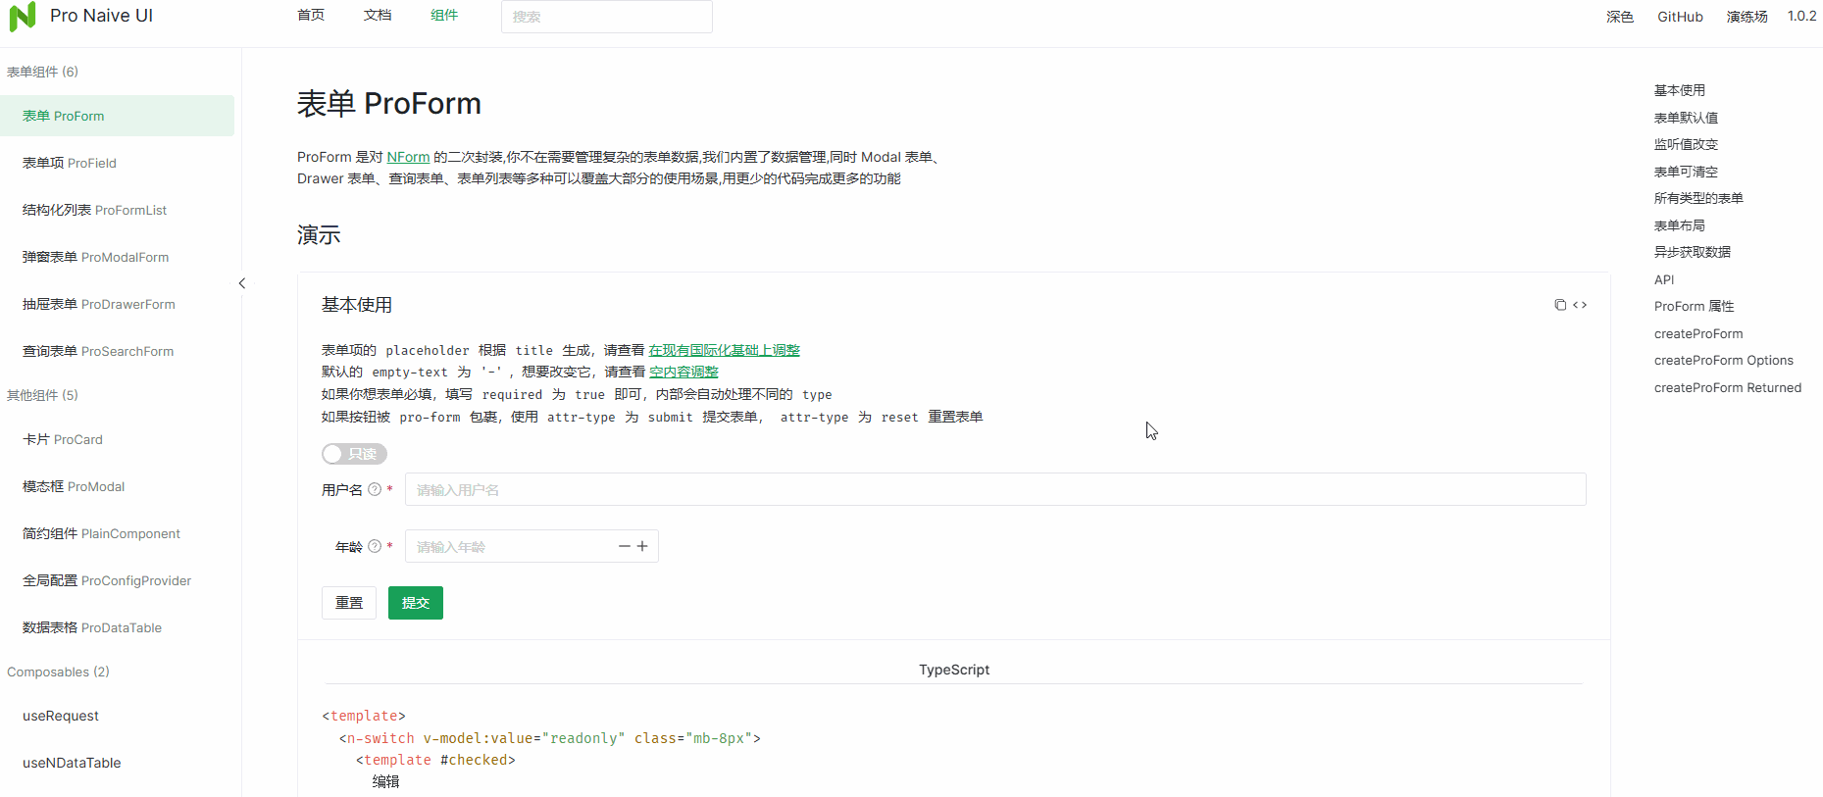Jump to createProForm anchor
Screen dimensions: 1823x797
pyautogui.click(x=1698, y=333)
